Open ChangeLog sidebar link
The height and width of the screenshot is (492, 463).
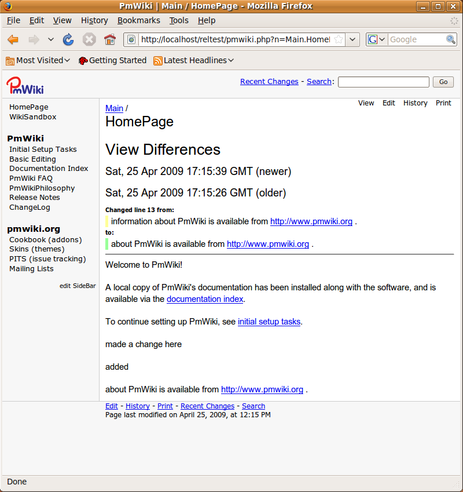(x=30, y=207)
